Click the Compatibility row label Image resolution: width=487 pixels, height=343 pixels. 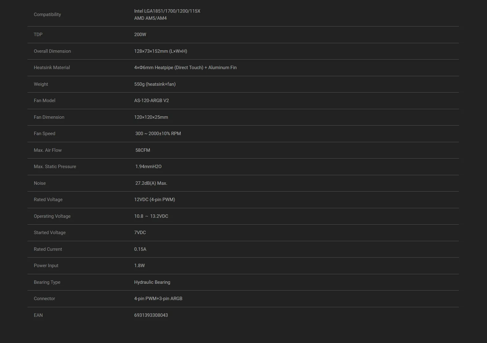47,14
